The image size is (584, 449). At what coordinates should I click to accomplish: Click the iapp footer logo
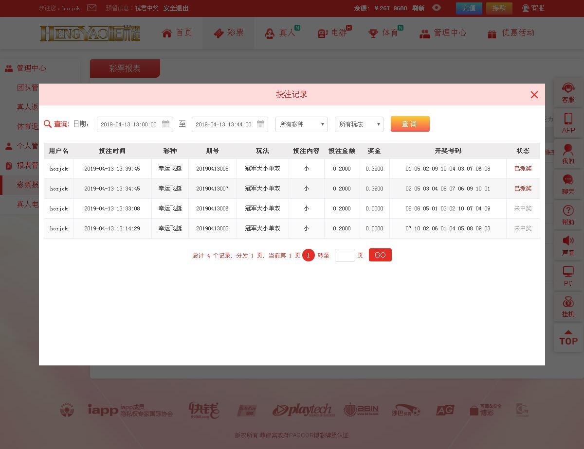(130, 410)
